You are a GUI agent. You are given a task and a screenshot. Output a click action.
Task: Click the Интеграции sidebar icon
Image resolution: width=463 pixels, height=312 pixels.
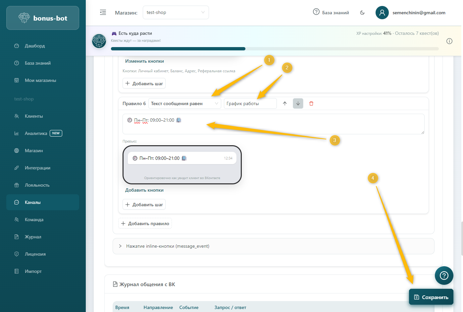coord(17,168)
